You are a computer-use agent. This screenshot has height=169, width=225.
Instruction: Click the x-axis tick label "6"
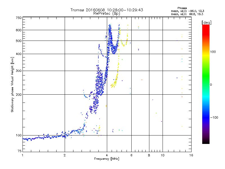131,155
